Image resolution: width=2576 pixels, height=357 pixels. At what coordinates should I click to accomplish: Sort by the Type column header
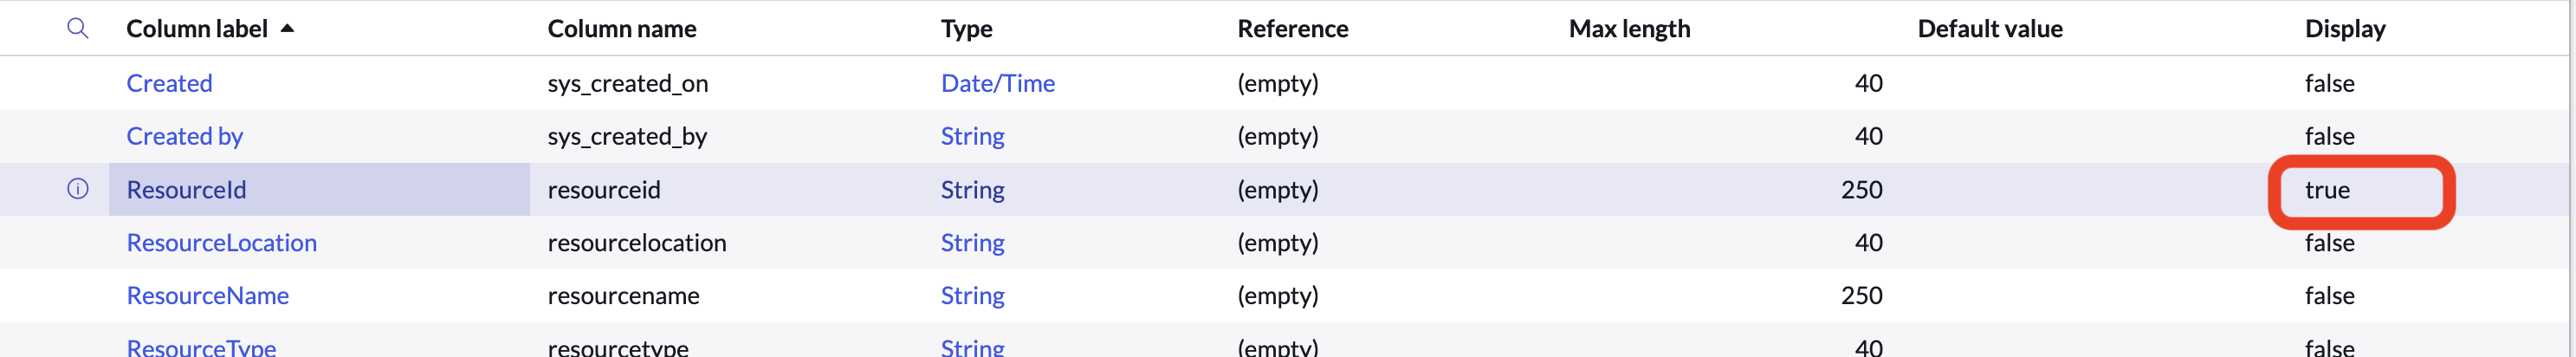click(966, 29)
